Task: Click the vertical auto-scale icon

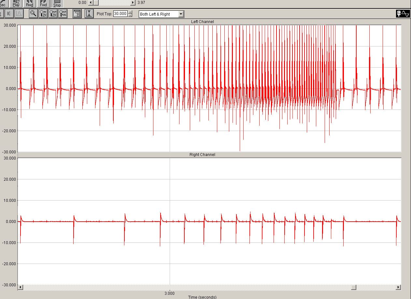Action: (x=89, y=14)
